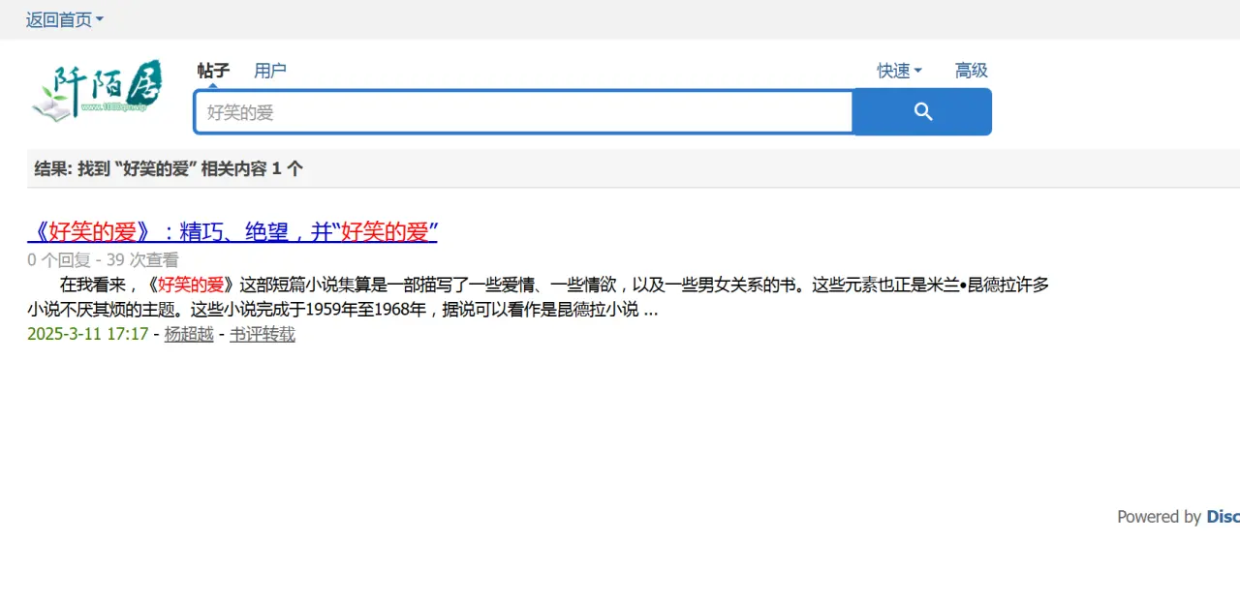Click the Powered by Discuz footer link
Viewport: 1240px width, 601px height.
(1223, 517)
